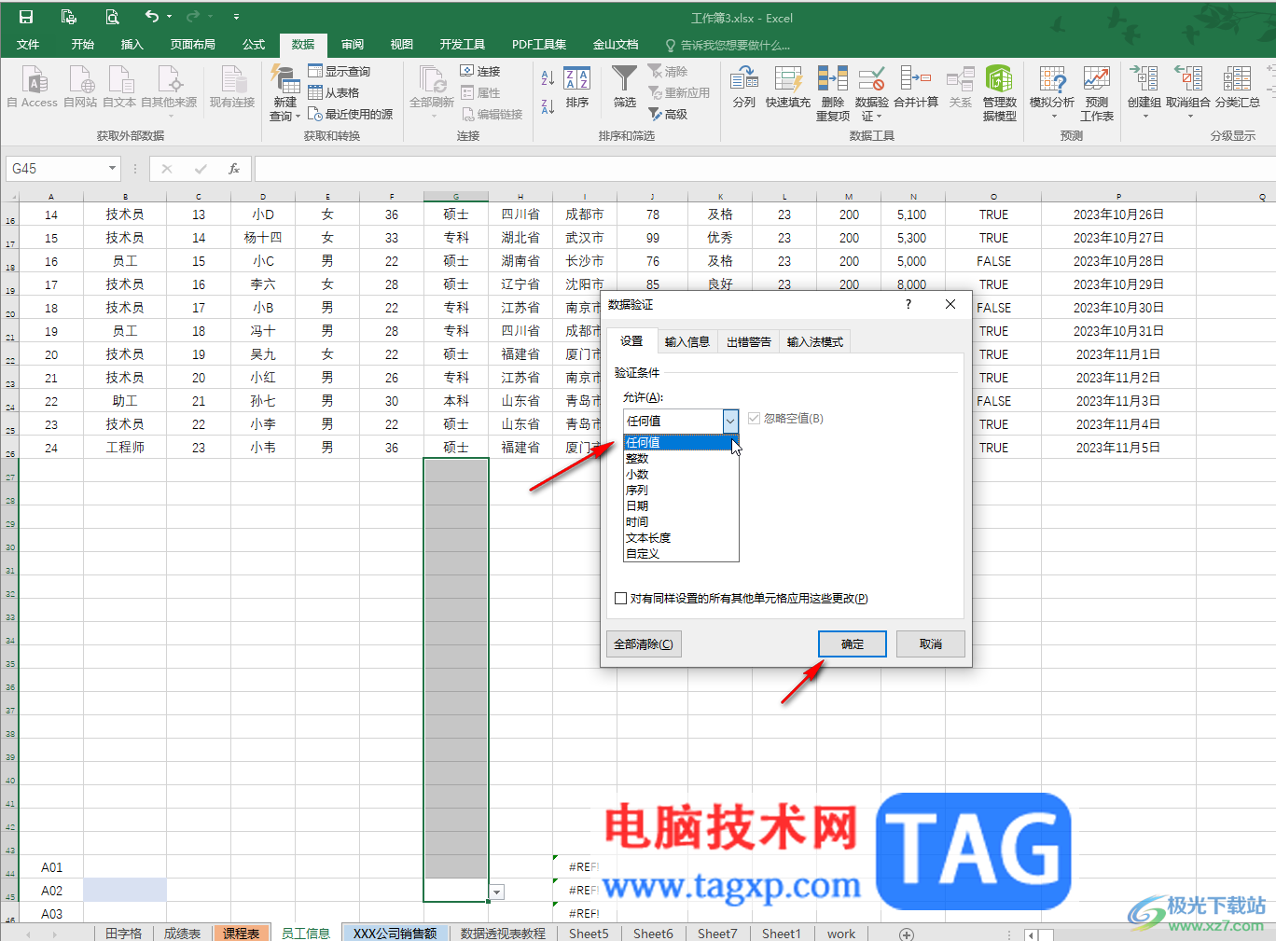Viewport: 1276px width, 941px height.
Task: Sort descending Z to A icon
Action: 548,106
